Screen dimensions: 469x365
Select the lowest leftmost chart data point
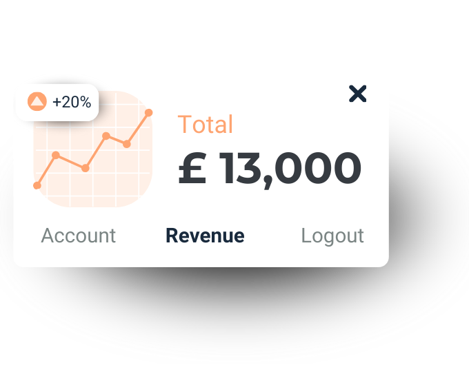pyautogui.click(x=37, y=185)
